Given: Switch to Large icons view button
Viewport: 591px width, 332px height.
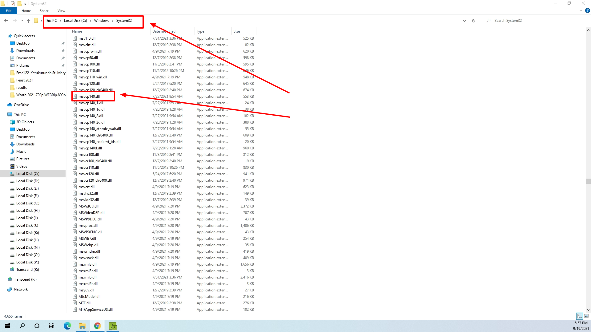Looking at the screenshot, I should tap(586, 316).
